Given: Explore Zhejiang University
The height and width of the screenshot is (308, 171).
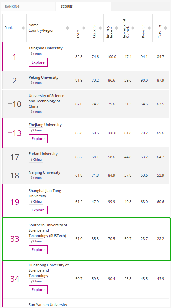Looking at the screenshot, I should [38, 139].
